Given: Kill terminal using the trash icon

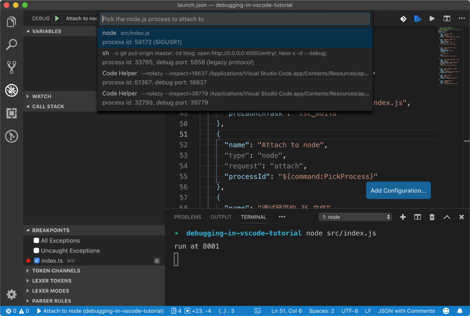Looking at the screenshot, I should point(432,217).
